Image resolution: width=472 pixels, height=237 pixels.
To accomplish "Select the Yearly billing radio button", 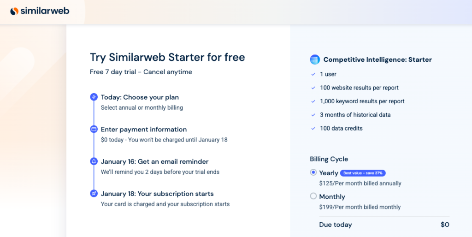I will coord(313,172).
